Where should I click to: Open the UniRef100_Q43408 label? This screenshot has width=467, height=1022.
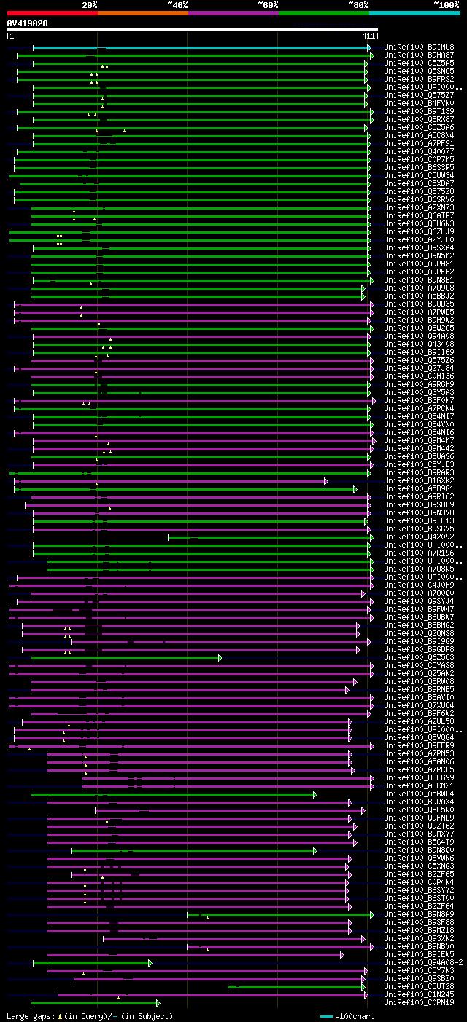point(419,344)
